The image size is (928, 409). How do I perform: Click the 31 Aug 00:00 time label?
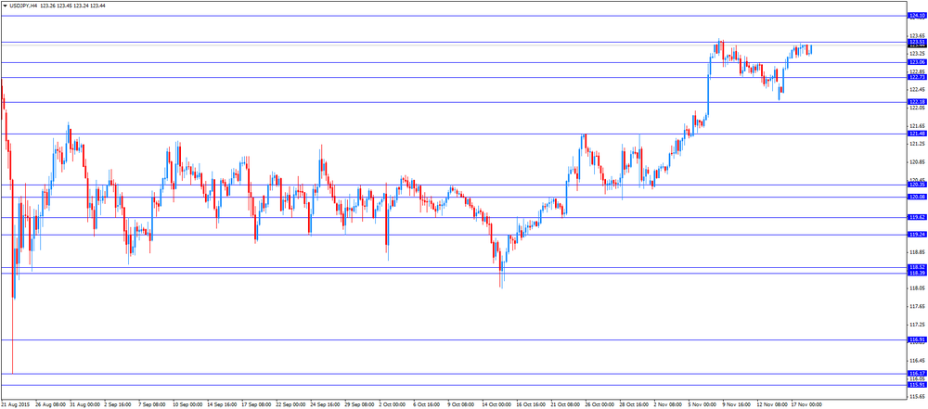(x=84, y=405)
